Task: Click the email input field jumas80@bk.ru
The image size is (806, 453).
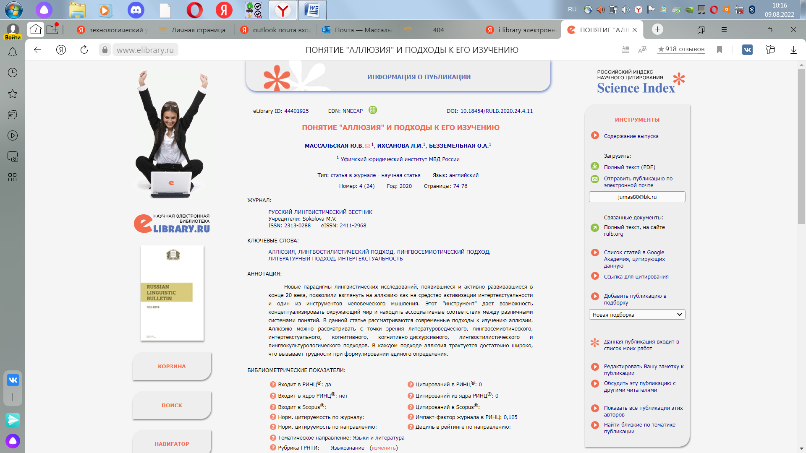Action: click(637, 197)
